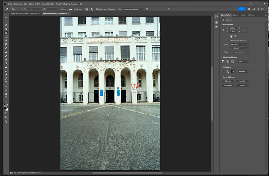Select the History Brush tool

(x=6, y=56)
